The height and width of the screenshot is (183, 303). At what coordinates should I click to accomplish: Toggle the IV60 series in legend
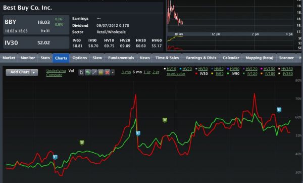pyautogui.click(x=220, y=74)
